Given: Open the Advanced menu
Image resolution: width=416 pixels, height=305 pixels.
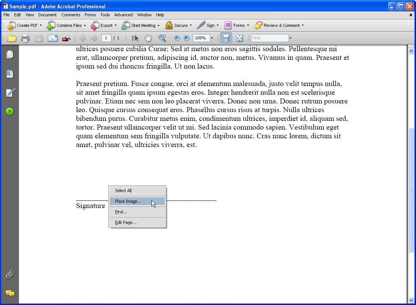Looking at the screenshot, I should pyautogui.click(x=123, y=15).
